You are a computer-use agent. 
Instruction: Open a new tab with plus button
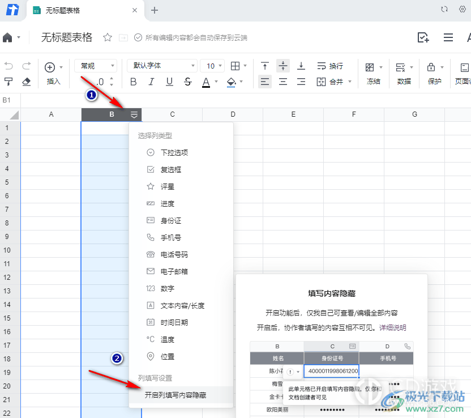tap(155, 10)
